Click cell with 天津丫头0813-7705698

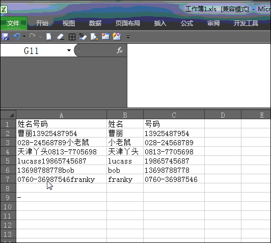pos(61,151)
